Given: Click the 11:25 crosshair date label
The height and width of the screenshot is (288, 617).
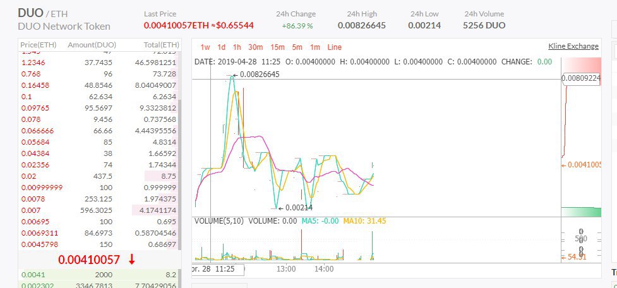Looking at the screenshot, I should 218,270.
